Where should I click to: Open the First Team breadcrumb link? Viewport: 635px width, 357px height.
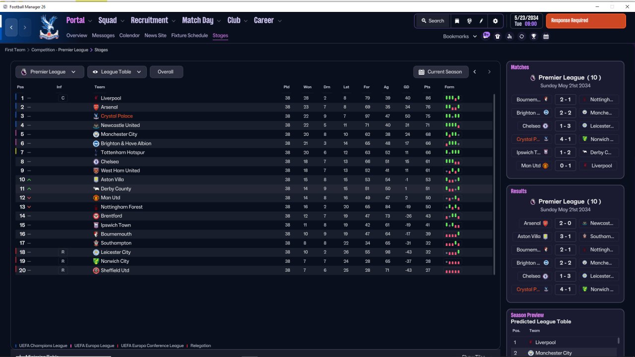15,50
